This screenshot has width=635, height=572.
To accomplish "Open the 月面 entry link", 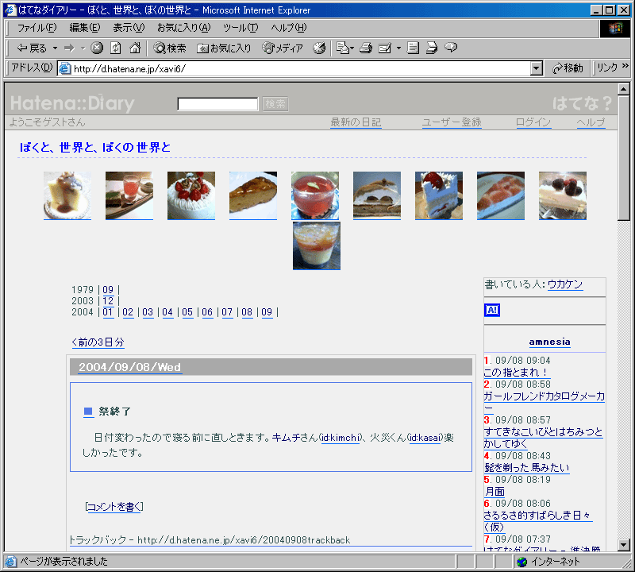I will click(495, 491).
